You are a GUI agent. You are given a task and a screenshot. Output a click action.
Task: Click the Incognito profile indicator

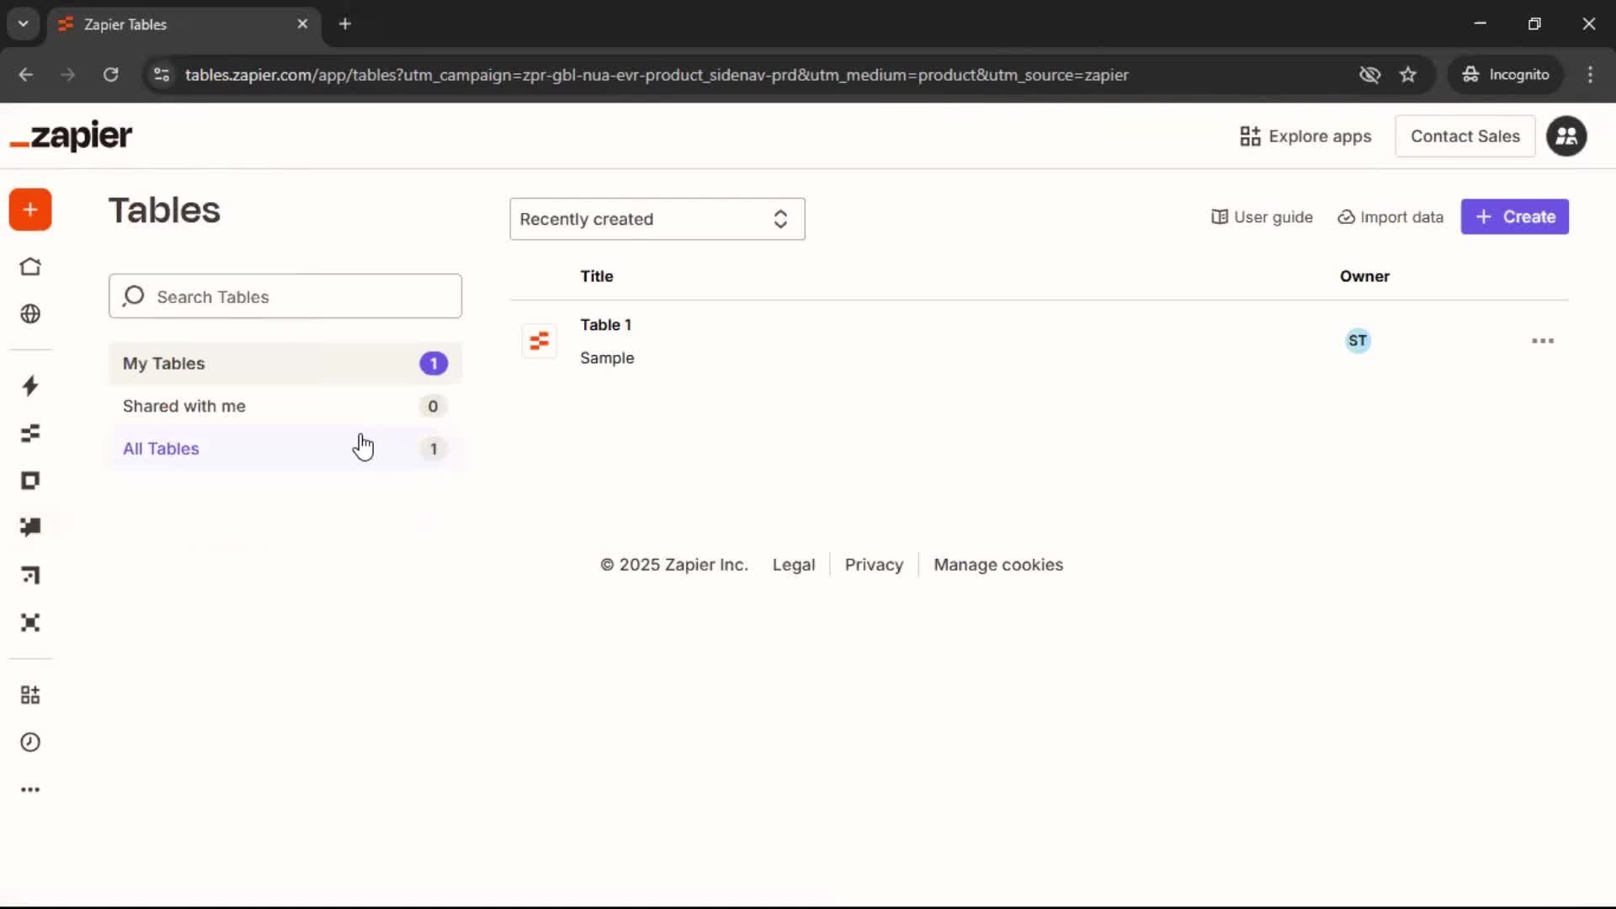pos(1506,75)
